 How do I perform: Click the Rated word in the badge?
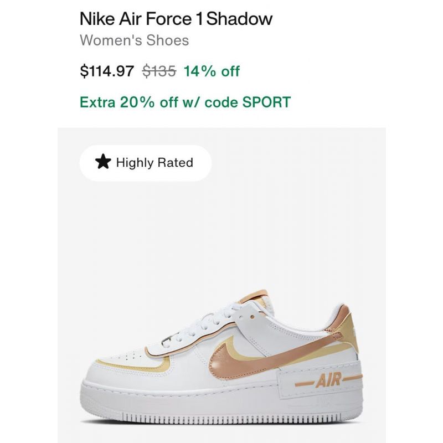coord(175,162)
